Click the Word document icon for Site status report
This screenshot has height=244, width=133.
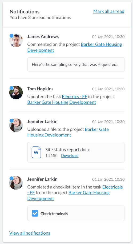[x=36, y=152]
